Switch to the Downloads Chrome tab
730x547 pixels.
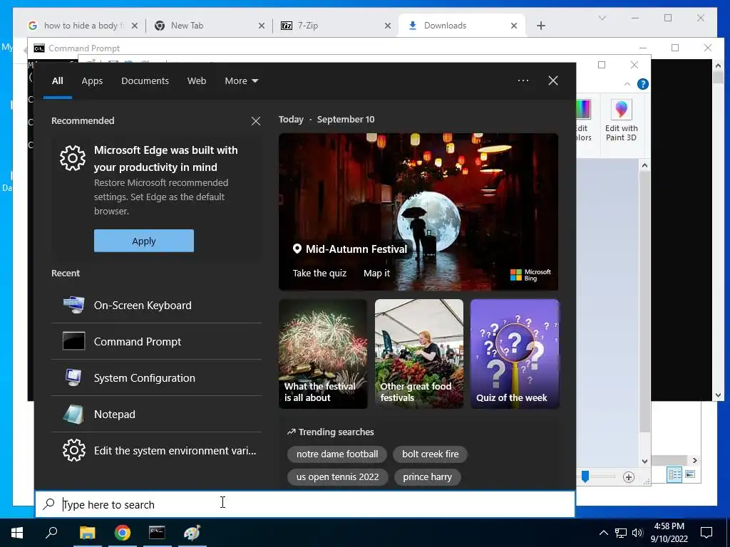pos(461,26)
